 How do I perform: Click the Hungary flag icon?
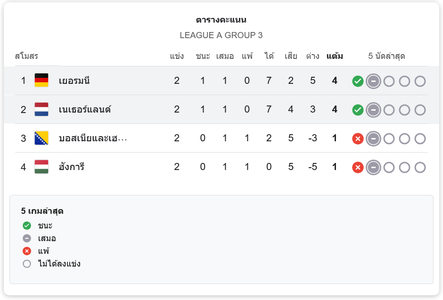pyautogui.click(x=41, y=167)
